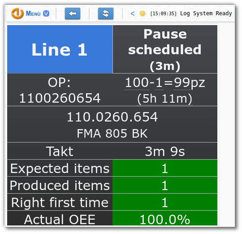
Task: Click the underlined '100' target quantity
Action: pyautogui.click(x=137, y=83)
